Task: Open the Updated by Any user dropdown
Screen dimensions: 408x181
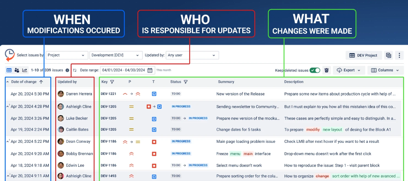Action: [192, 55]
